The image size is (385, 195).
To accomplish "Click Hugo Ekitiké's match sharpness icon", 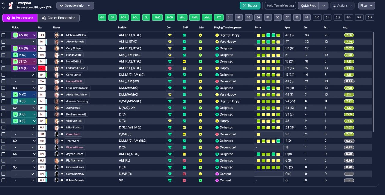I will click(184, 61).
